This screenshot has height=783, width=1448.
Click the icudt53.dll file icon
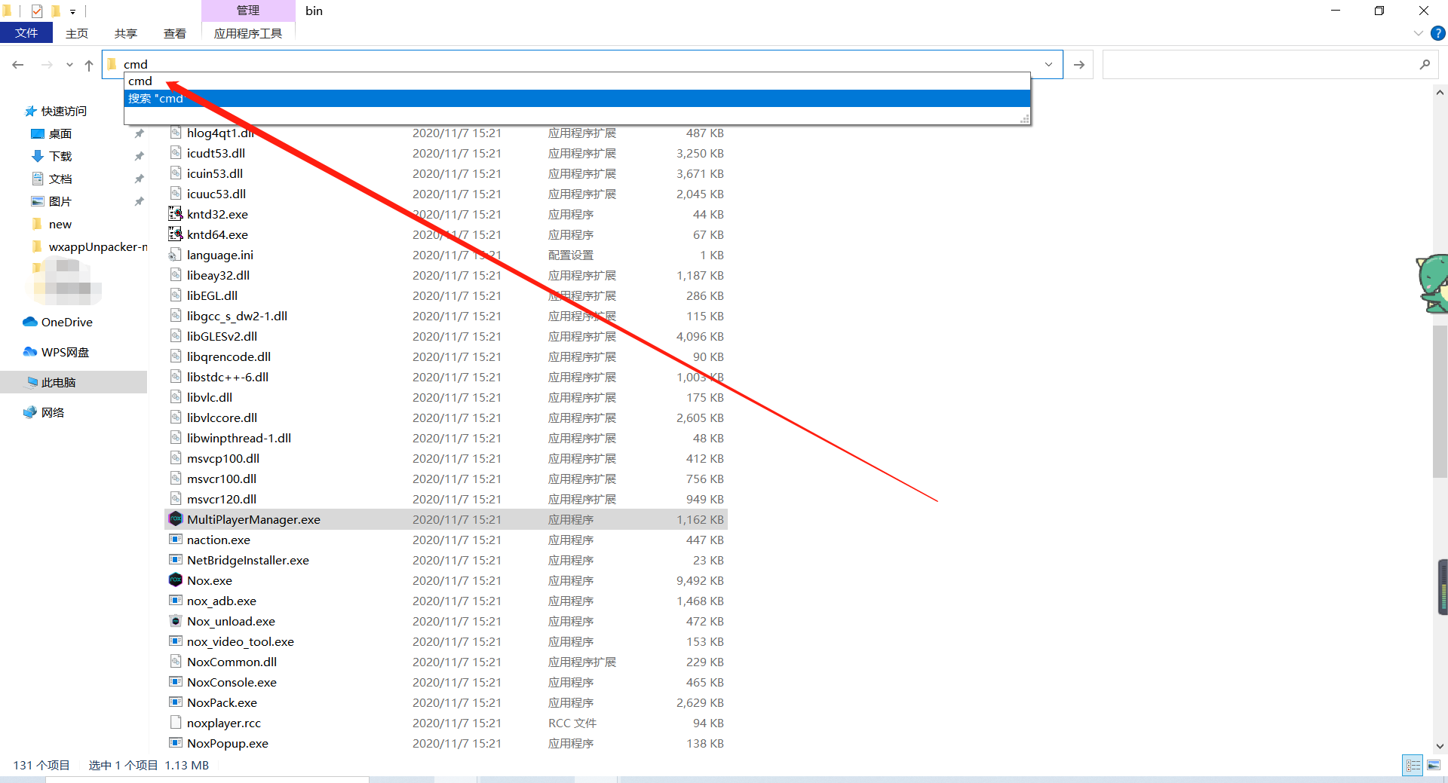coord(175,153)
